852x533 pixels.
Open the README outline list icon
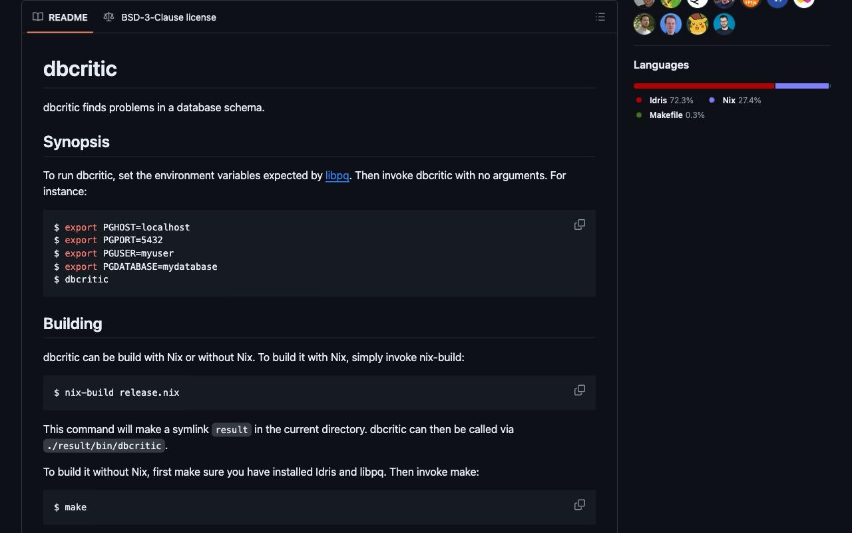tap(600, 17)
